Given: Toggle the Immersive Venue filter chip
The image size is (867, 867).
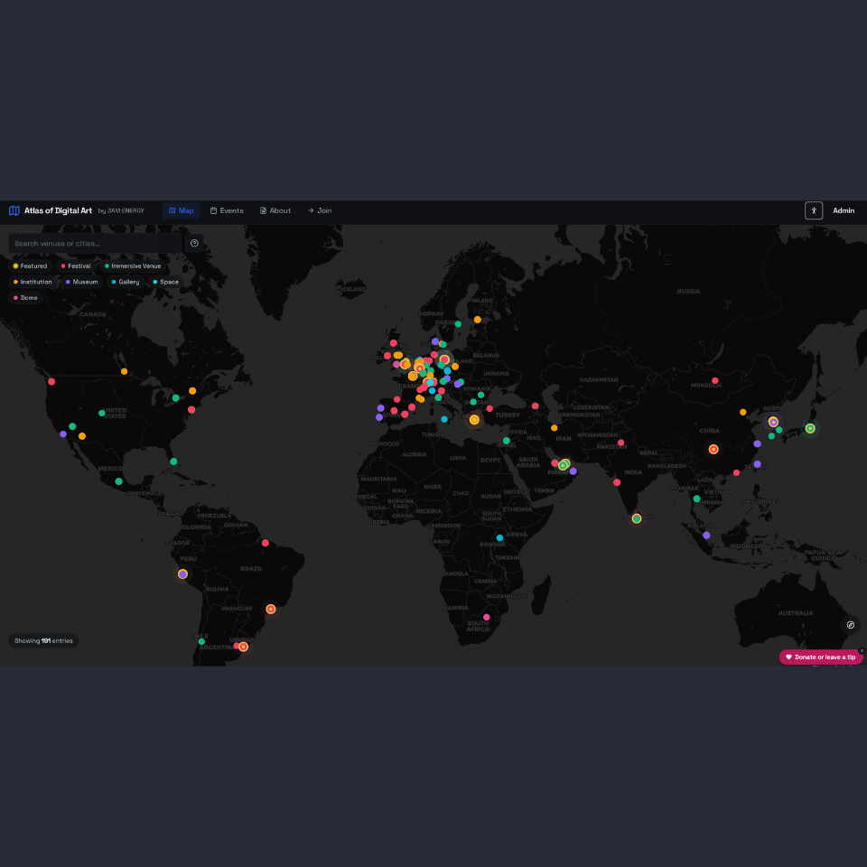Looking at the screenshot, I should pyautogui.click(x=133, y=266).
